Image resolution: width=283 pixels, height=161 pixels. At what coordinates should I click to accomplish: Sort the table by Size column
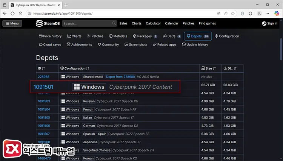(x=208, y=68)
